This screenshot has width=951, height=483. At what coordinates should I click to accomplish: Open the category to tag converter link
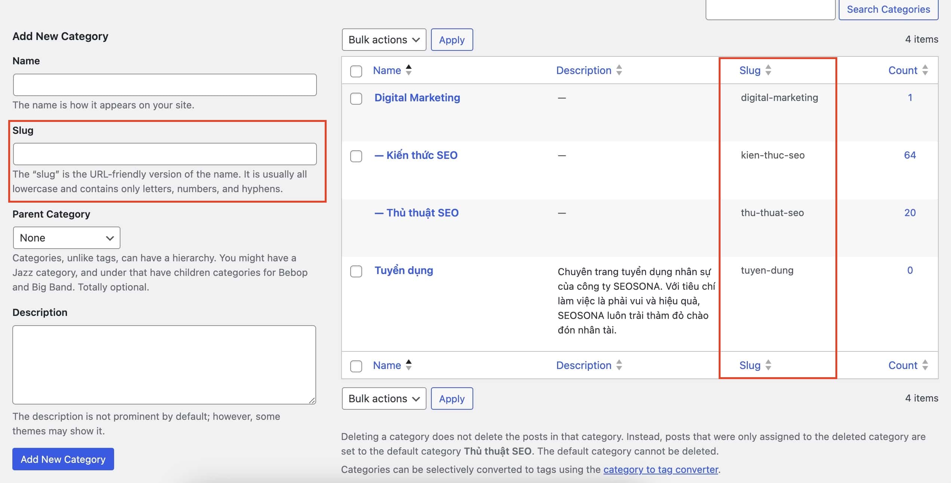[x=661, y=470]
